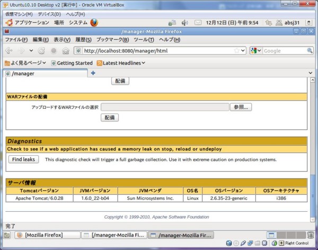Click the Apache Tomcat/6.0.28 cell
This screenshot has width=318, height=250.
click(x=40, y=198)
